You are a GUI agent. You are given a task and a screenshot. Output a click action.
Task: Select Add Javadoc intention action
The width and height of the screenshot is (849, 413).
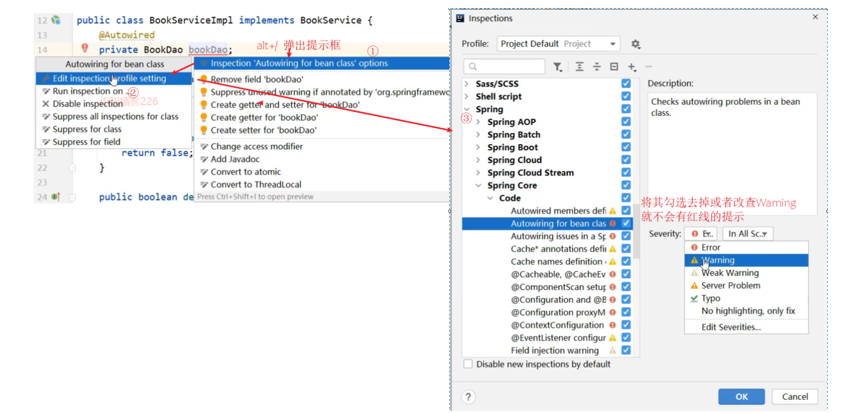point(322,159)
